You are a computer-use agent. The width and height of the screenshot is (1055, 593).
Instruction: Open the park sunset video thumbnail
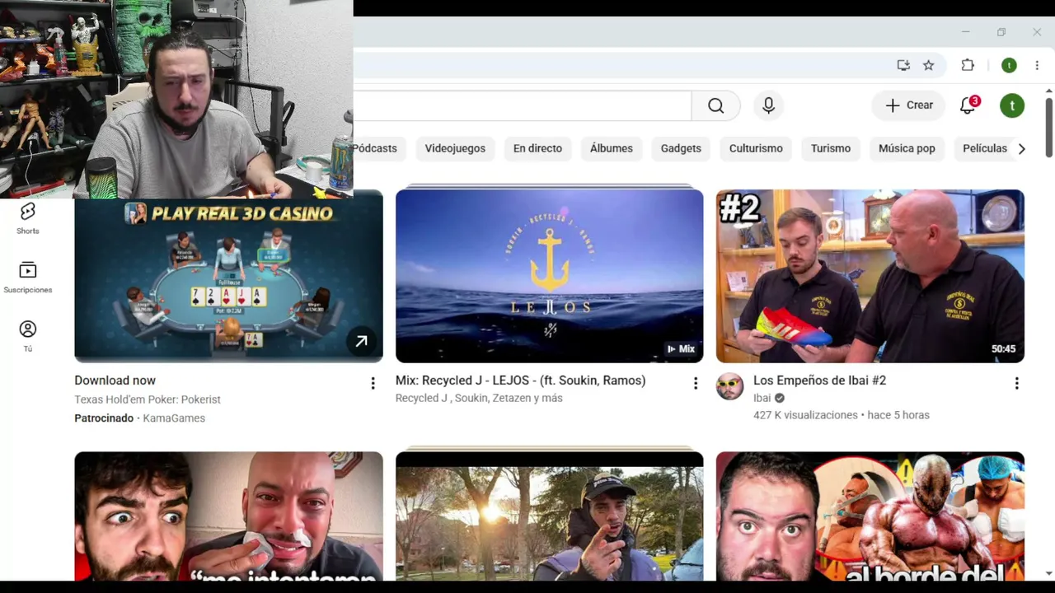point(549,516)
